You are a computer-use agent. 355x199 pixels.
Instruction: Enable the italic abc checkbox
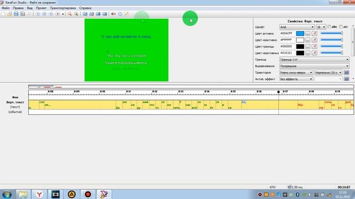341,27
